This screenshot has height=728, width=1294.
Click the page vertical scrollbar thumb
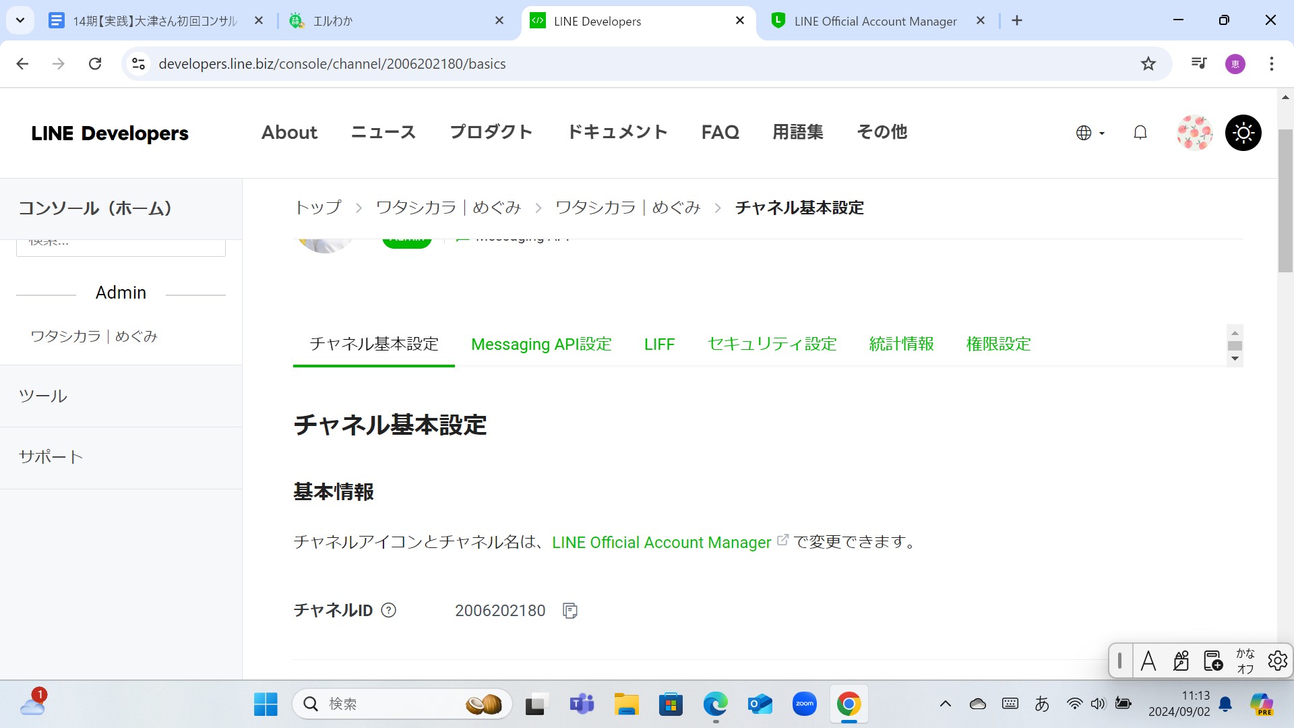point(1285,200)
